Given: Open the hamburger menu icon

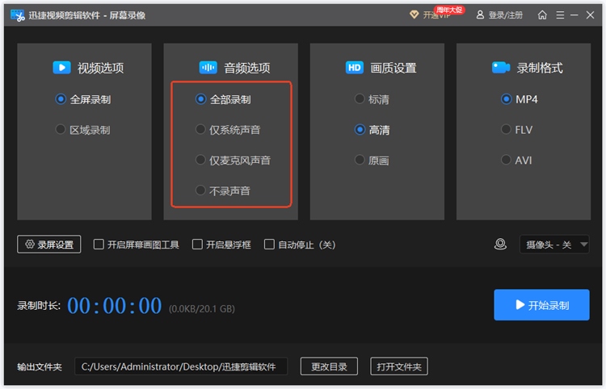Looking at the screenshot, I should pyautogui.click(x=560, y=15).
